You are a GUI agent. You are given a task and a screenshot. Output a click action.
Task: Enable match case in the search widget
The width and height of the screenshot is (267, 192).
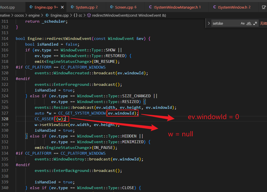pos(243,23)
